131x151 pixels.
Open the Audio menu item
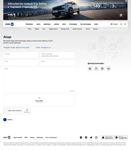pyautogui.click(x=96, y=24)
